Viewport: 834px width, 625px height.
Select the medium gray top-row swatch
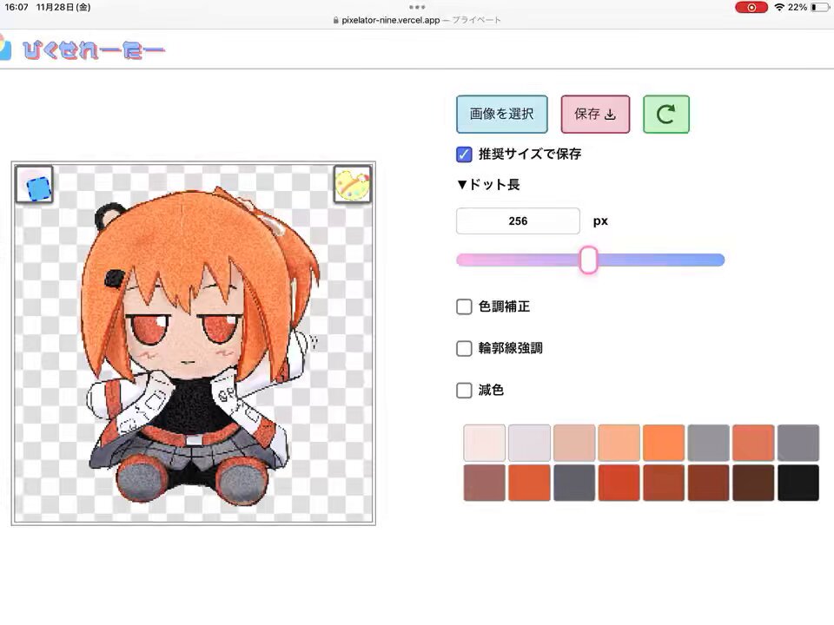coord(709,443)
